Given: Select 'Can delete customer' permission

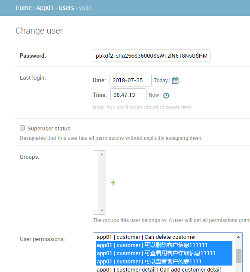Looking at the screenshot, I should (164, 237).
